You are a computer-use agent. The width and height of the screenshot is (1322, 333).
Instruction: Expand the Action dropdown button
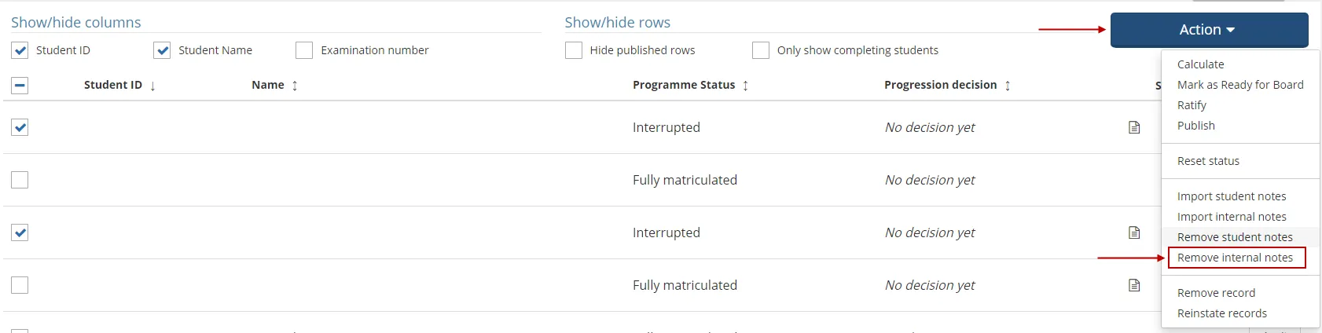pos(1209,30)
